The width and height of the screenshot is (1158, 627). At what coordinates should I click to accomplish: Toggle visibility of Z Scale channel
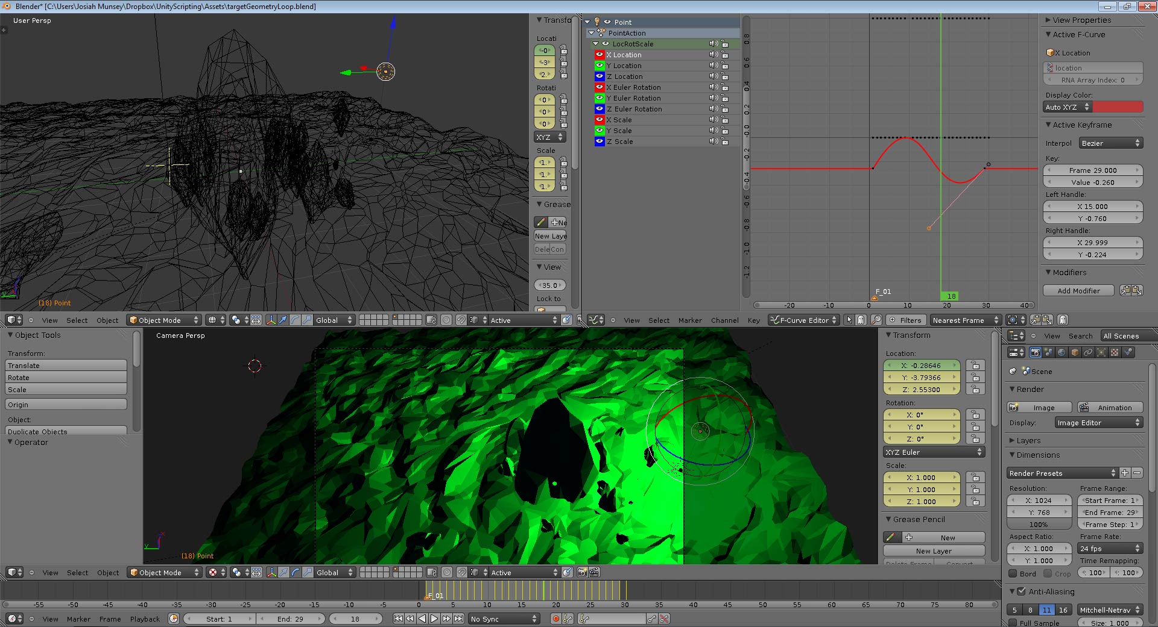pos(600,142)
